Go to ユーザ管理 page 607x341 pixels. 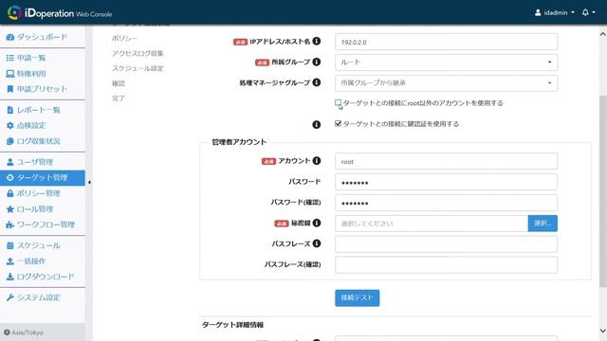(x=29, y=162)
